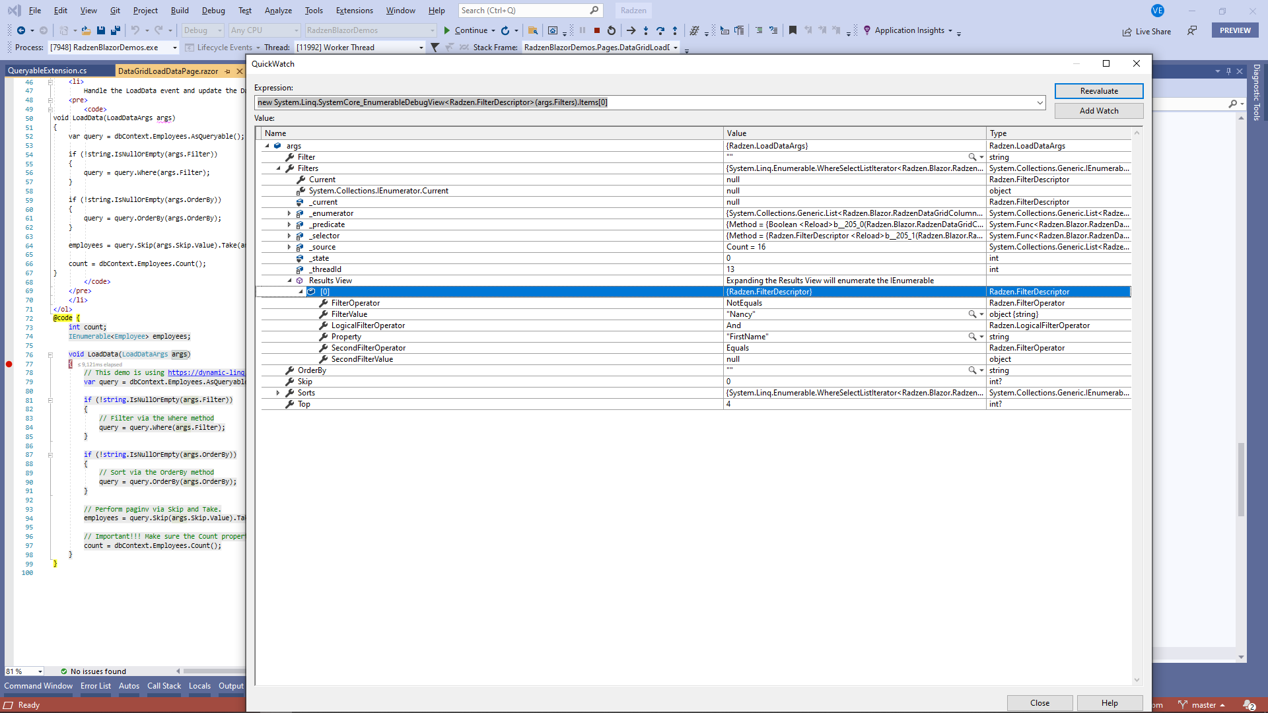Click the Navigate Backward arrow icon
This screenshot has width=1268, height=713.
pos(21,30)
